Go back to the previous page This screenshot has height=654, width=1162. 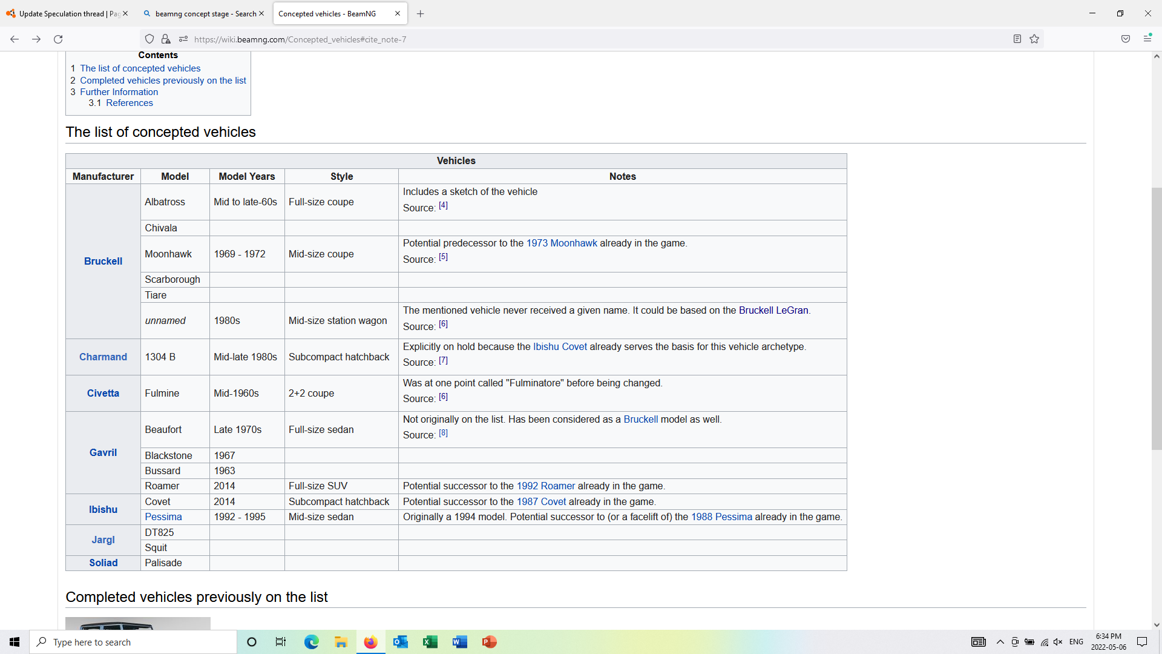pyautogui.click(x=15, y=39)
